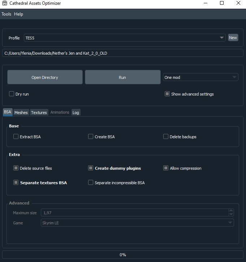Switch to the Textures tab
246x262 pixels.
pyautogui.click(x=39, y=113)
